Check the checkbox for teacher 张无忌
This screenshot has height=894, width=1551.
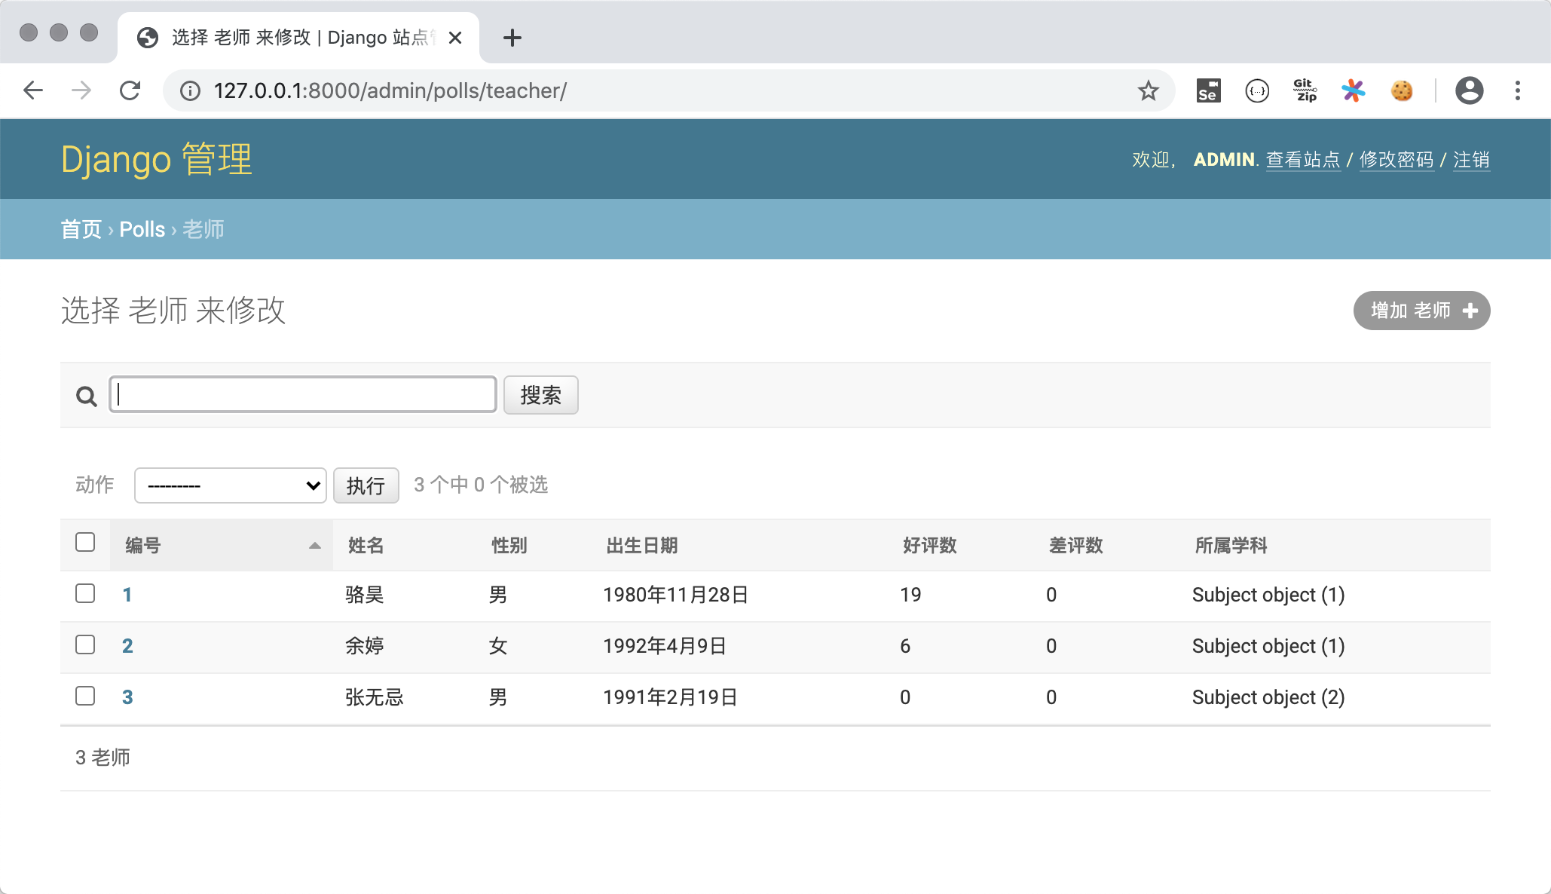point(85,696)
